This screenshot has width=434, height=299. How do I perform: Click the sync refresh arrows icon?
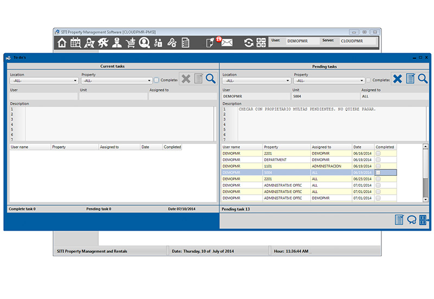pyautogui.click(x=248, y=43)
